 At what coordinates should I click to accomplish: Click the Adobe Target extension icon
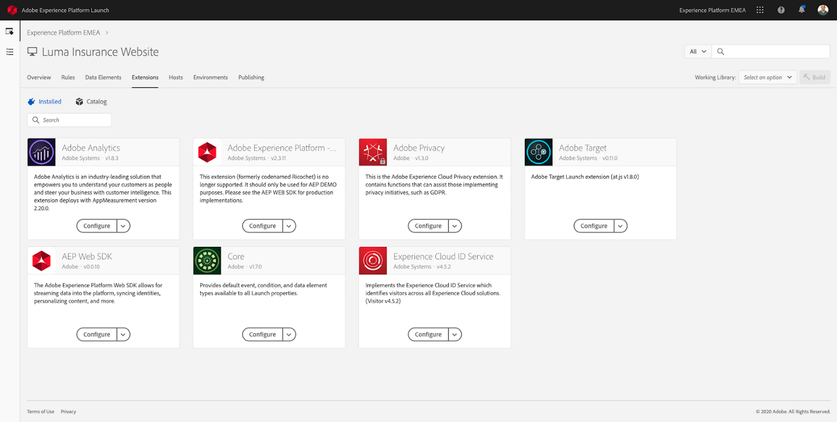(x=538, y=152)
